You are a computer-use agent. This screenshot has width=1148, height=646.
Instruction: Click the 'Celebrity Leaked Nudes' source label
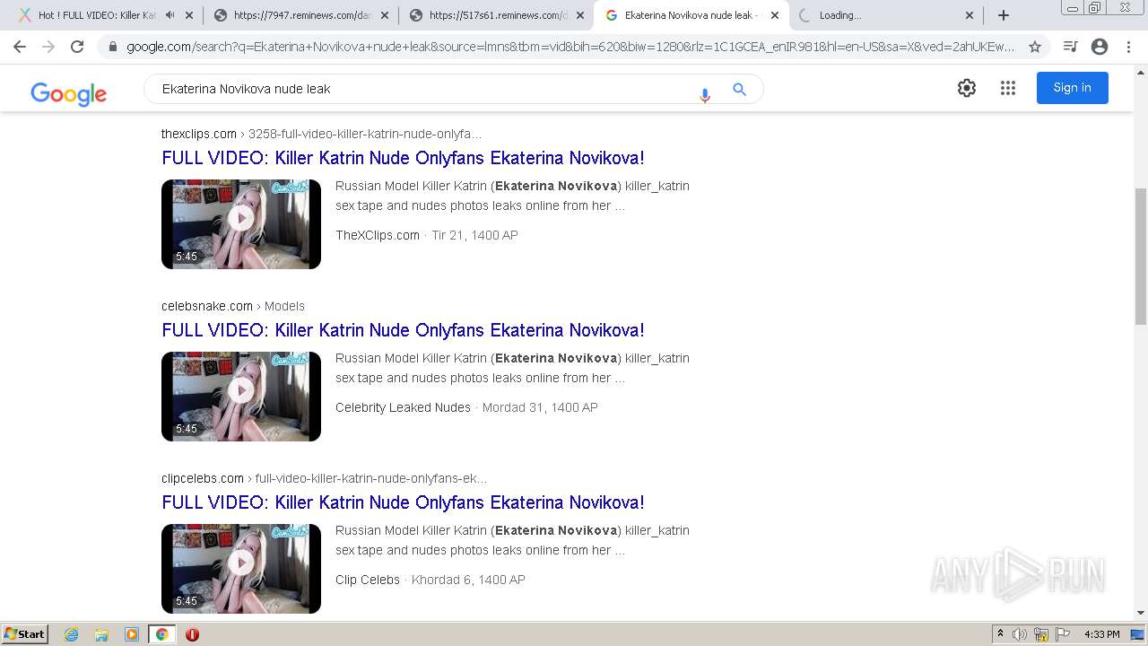[x=403, y=407]
